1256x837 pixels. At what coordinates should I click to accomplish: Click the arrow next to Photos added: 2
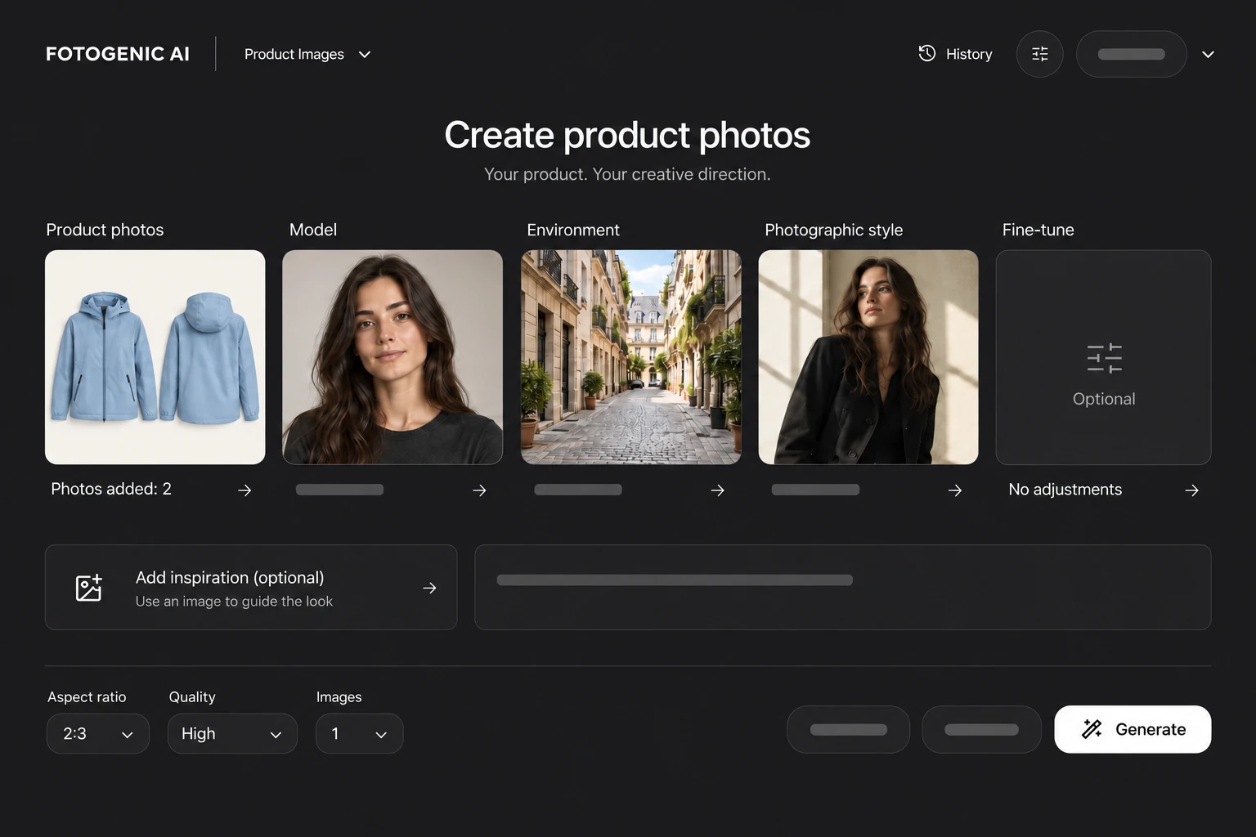click(244, 490)
